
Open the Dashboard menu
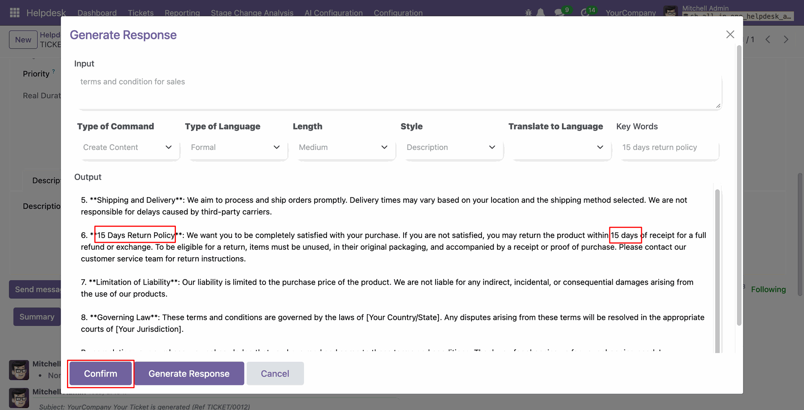coord(97,13)
